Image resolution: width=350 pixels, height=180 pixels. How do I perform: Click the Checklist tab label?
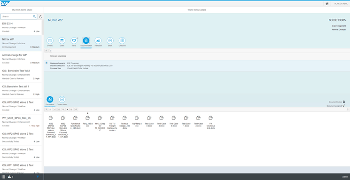pos(122,46)
